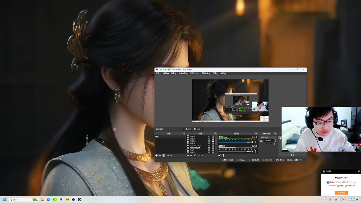Toggle visibility eye of first source
Image resolution: width=361 pixels, height=203 pixels.
[x=209, y=137]
